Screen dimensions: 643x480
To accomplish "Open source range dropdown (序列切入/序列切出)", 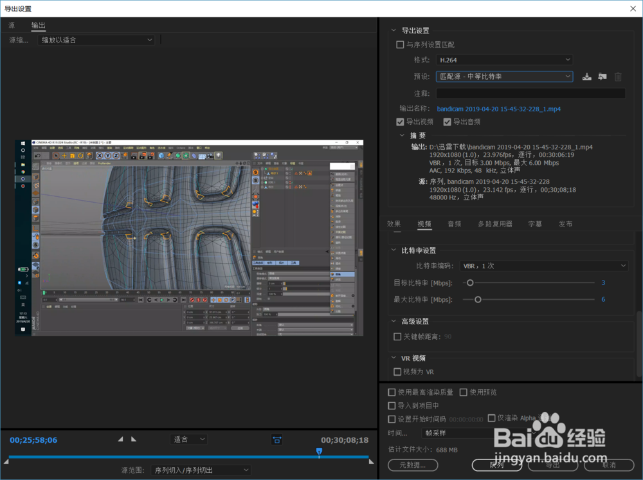I will 201,470.
